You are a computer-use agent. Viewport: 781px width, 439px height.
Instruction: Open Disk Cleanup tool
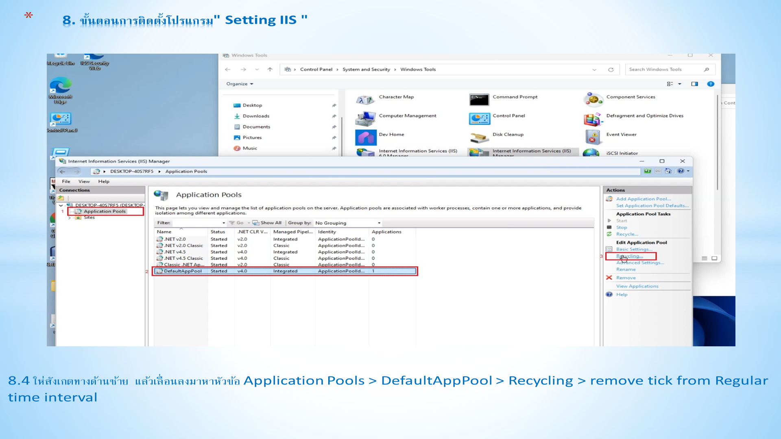[496, 136]
